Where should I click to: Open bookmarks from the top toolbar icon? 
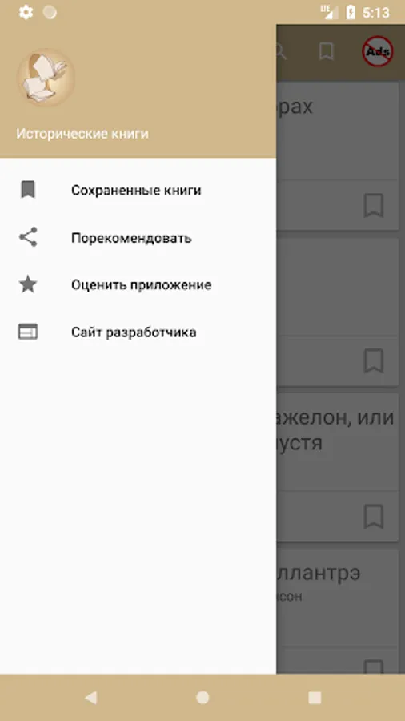[x=326, y=51]
